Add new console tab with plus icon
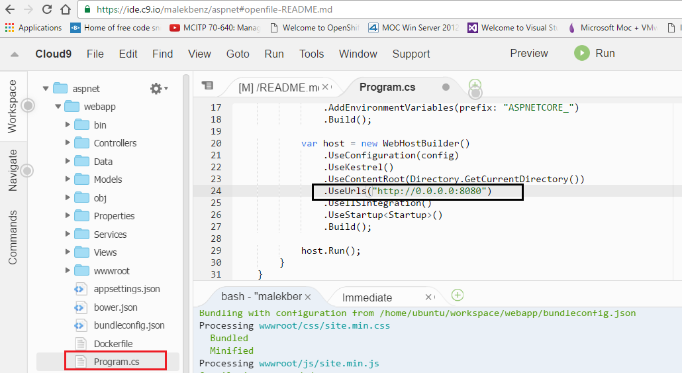 click(458, 295)
